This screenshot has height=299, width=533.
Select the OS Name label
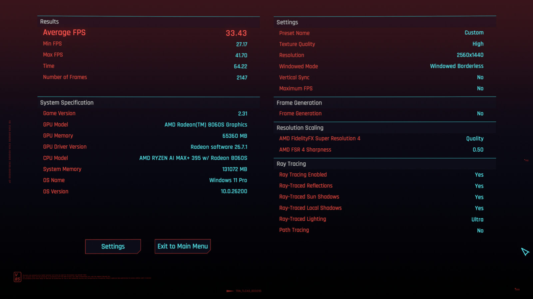click(x=54, y=180)
